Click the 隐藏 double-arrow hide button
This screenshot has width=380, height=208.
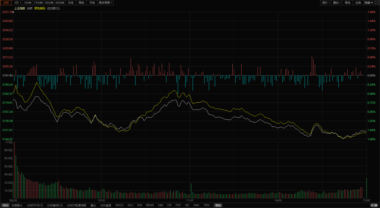(x=369, y=3)
